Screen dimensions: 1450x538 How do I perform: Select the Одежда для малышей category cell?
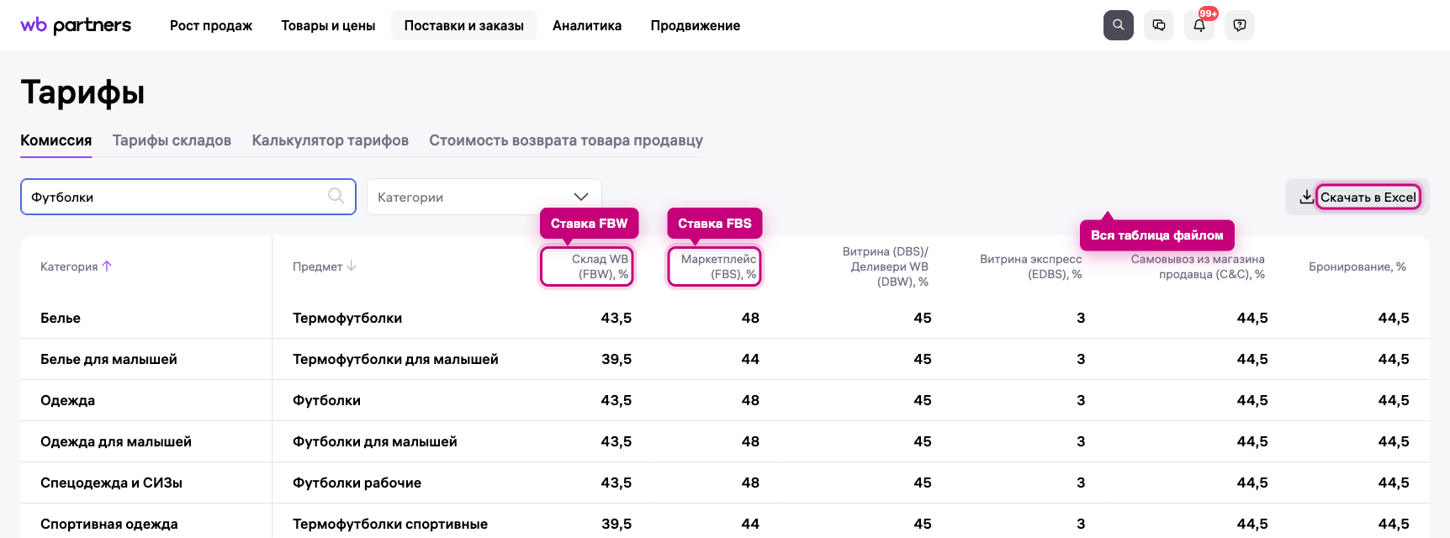pos(116,441)
